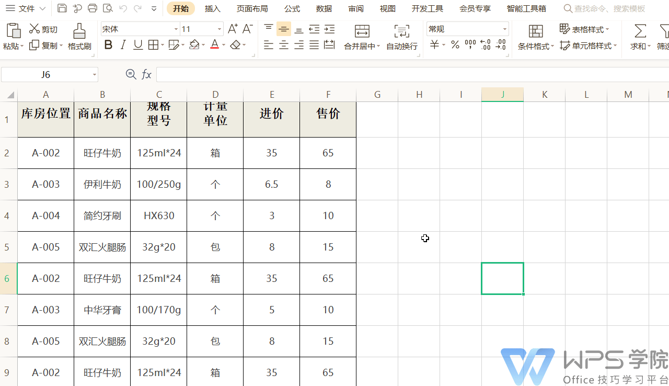Click the zoom magnifier beside fx
669x386 pixels.
click(131, 74)
